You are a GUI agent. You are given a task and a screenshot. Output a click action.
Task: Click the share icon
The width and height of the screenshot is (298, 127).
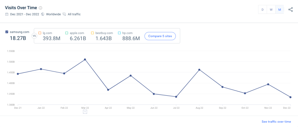tap(290, 10)
